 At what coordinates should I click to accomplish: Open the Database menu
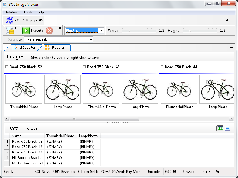pos(12,12)
